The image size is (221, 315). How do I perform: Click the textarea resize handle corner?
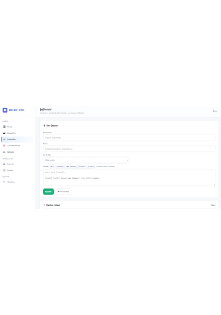tap(214, 185)
